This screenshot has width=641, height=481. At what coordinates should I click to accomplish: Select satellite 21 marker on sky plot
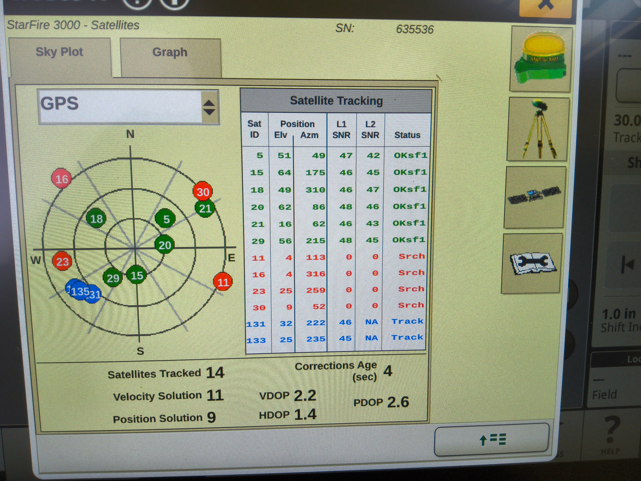click(x=205, y=209)
